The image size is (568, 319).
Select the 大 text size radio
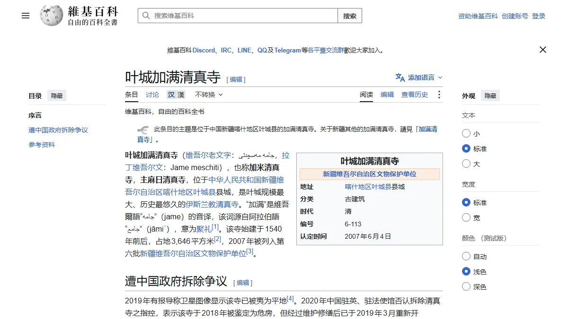pos(466,164)
